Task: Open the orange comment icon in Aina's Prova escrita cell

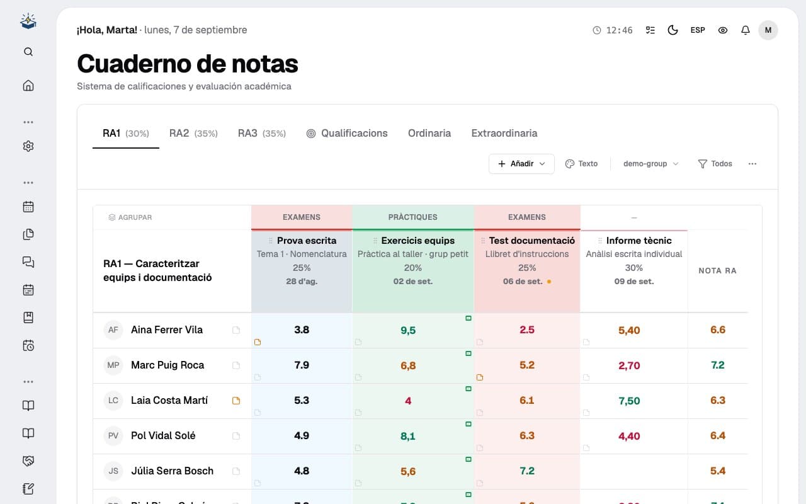Action: click(x=258, y=342)
